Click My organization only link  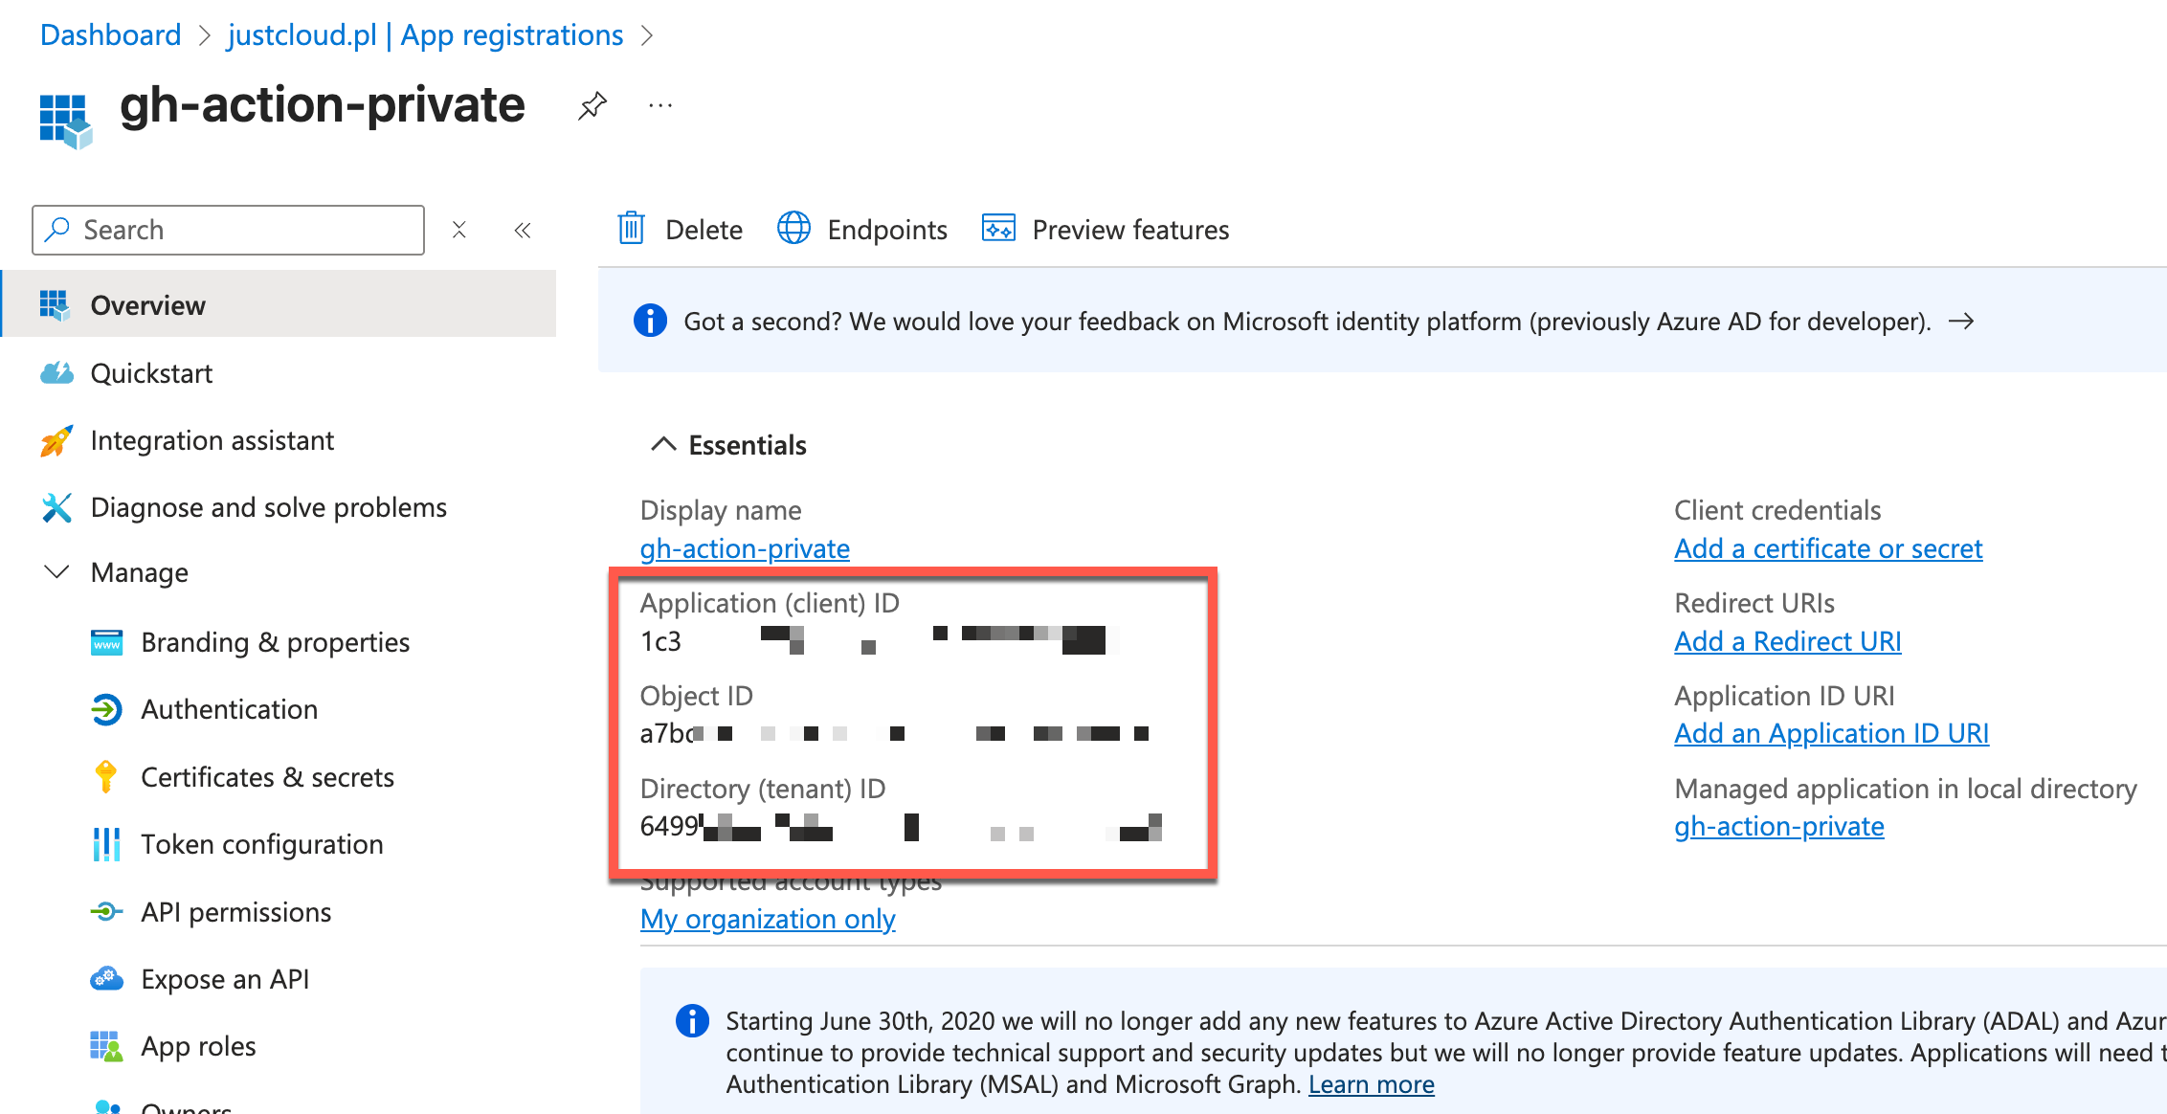(768, 919)
